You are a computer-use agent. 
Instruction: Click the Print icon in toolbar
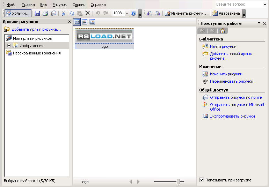coord(45,13)
